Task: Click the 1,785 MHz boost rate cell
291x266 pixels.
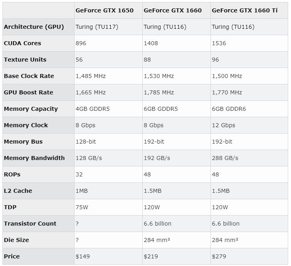Action: [159, 92]
